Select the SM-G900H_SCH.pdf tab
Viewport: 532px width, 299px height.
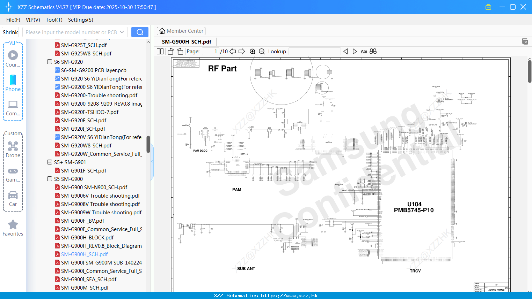[187, 41]
